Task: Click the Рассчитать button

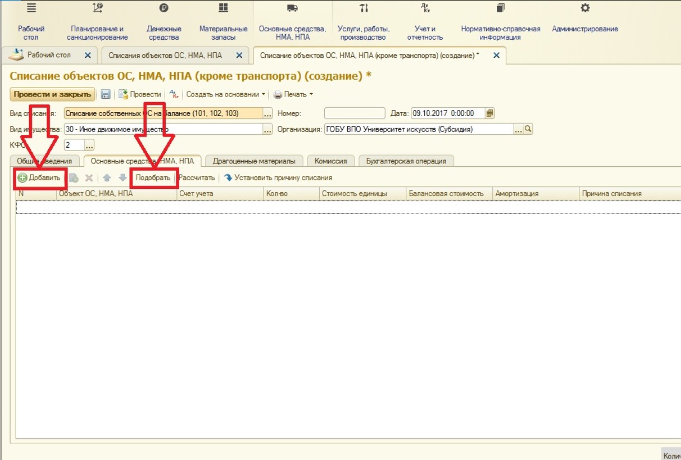Action: pyautogui.click(x=196, y=178)
